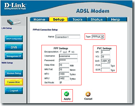Click the WAN Setup sidebar label

(x=7, y=63)
